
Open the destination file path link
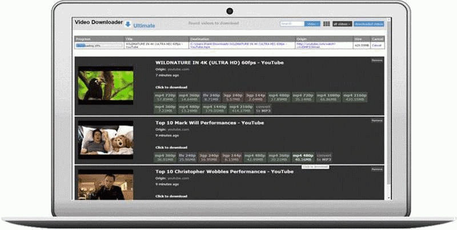239,46
